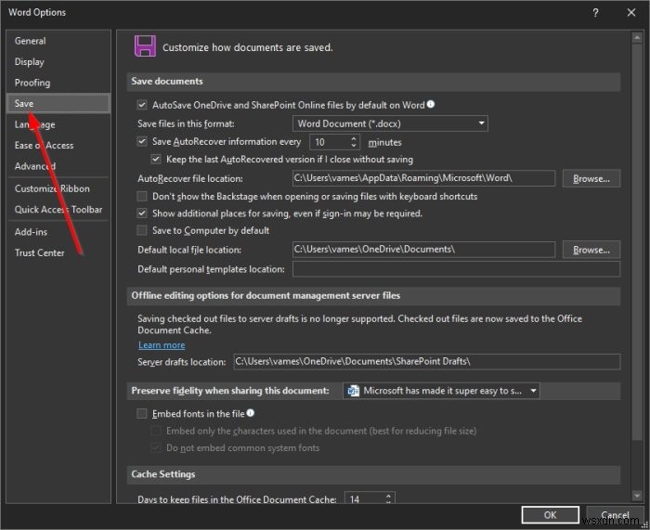Click the 'Cache Settings' section heading

pyautogui.click(x=162, y=474)
